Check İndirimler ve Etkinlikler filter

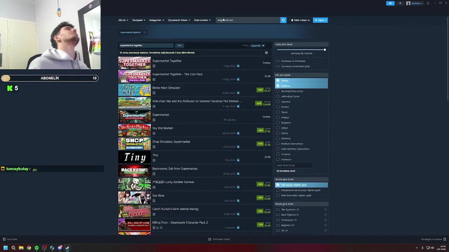click(x=278, y=61)
